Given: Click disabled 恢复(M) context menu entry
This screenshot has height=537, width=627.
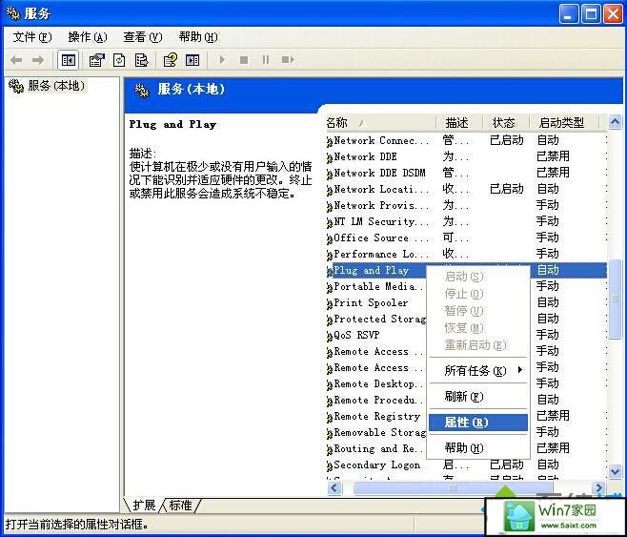Looking at the screenshot, I should 478,328.
